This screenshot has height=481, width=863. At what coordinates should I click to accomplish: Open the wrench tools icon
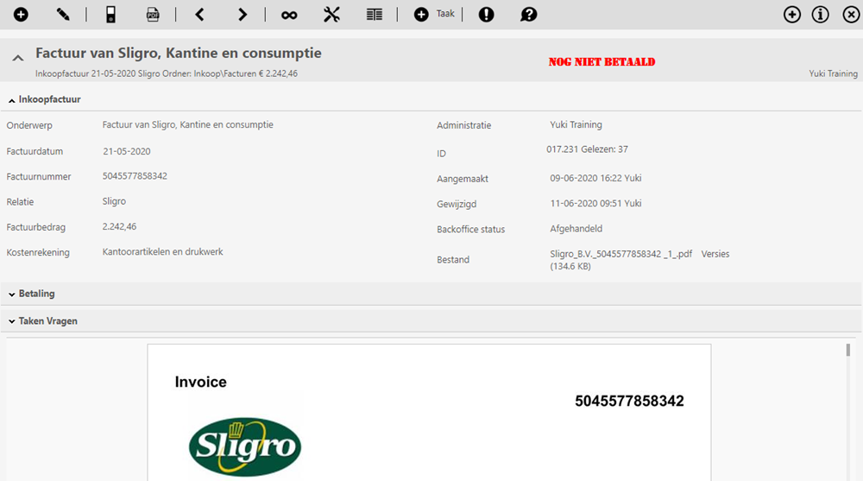pyautogui.click(x=332, y=14)
